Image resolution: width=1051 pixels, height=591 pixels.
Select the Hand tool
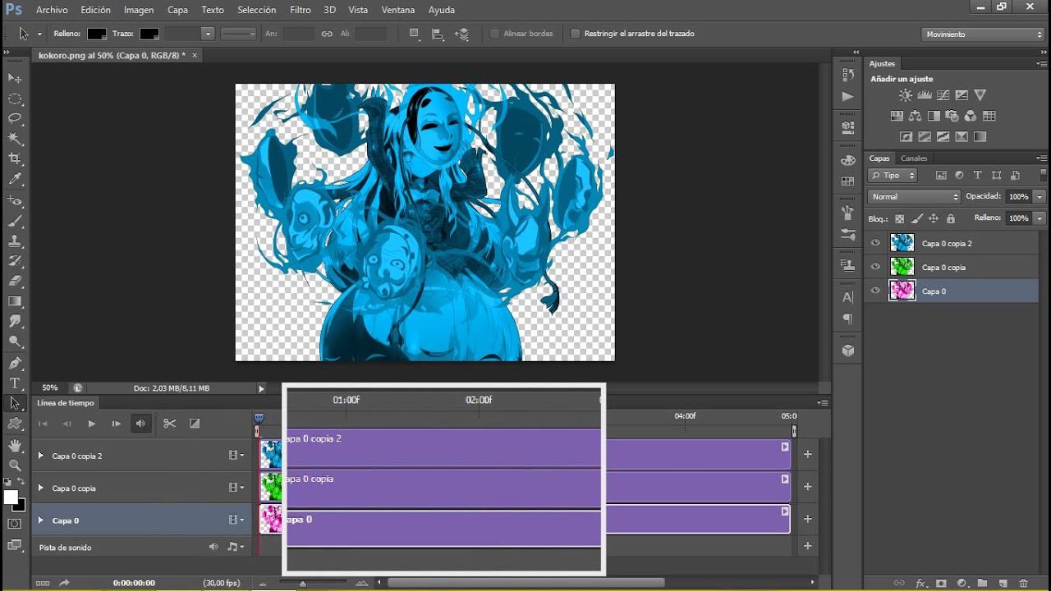[15, 445]
